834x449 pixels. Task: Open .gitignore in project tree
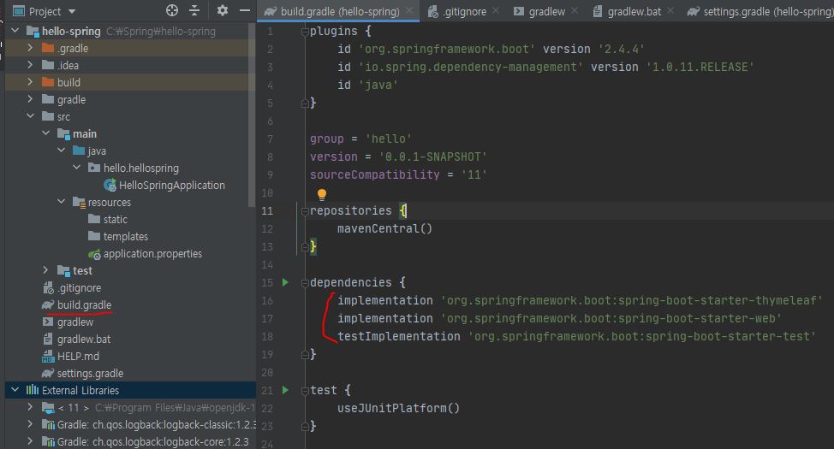(x=80, y=287)
